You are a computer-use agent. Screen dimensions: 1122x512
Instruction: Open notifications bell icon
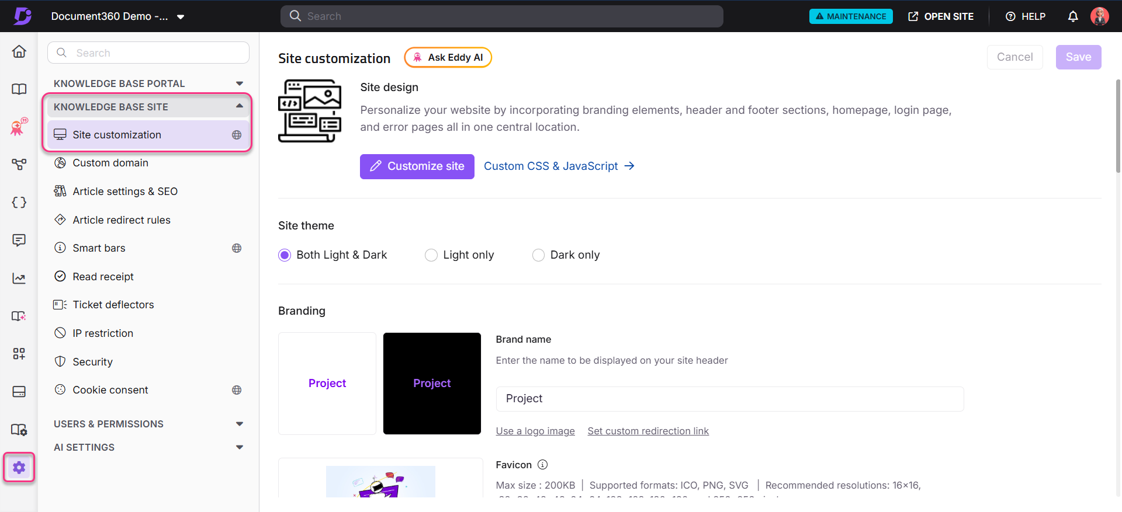tap(1073, 16)
